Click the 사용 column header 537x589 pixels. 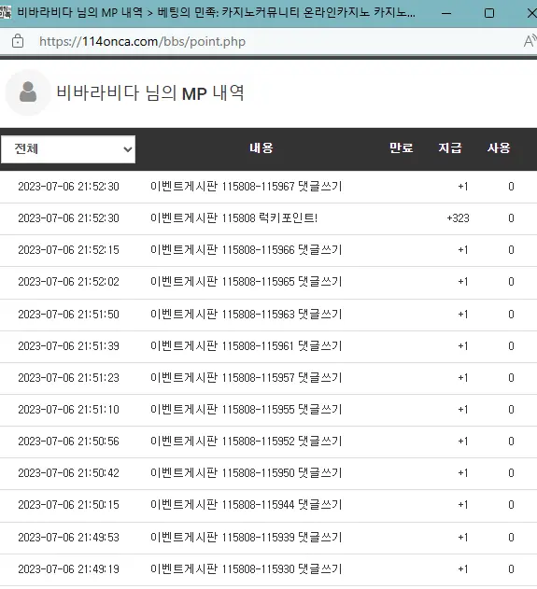(x=499, y=148)
